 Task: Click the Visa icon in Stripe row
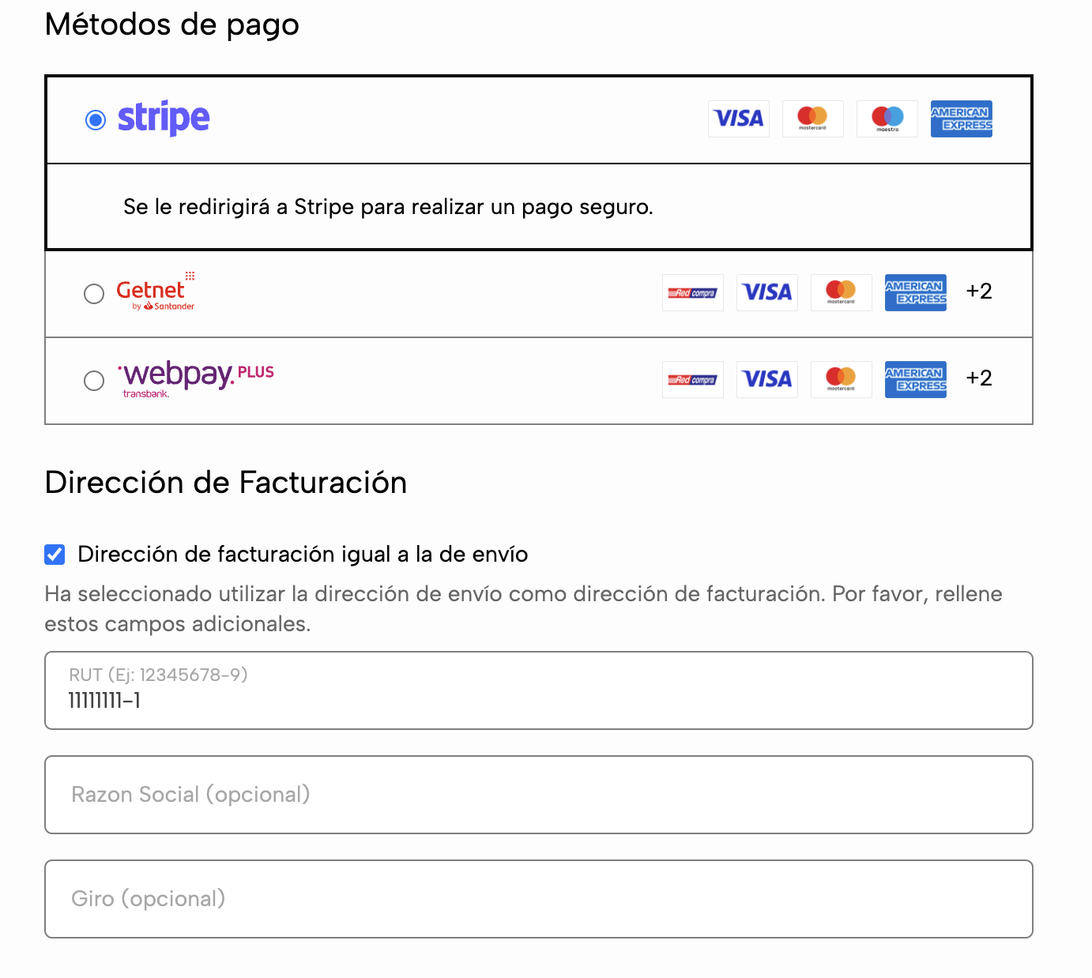click(x=739, y=118)
